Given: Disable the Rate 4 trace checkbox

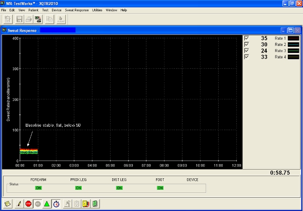Looking at the screenshot, I should [x=246, y=57].
